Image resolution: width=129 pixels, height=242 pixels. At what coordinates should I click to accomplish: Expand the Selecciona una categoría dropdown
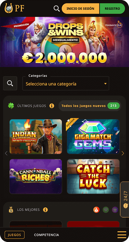[x=66, y=83]
